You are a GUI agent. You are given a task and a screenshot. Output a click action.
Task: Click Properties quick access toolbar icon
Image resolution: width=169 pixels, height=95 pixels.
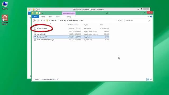[x=40, y=13]
